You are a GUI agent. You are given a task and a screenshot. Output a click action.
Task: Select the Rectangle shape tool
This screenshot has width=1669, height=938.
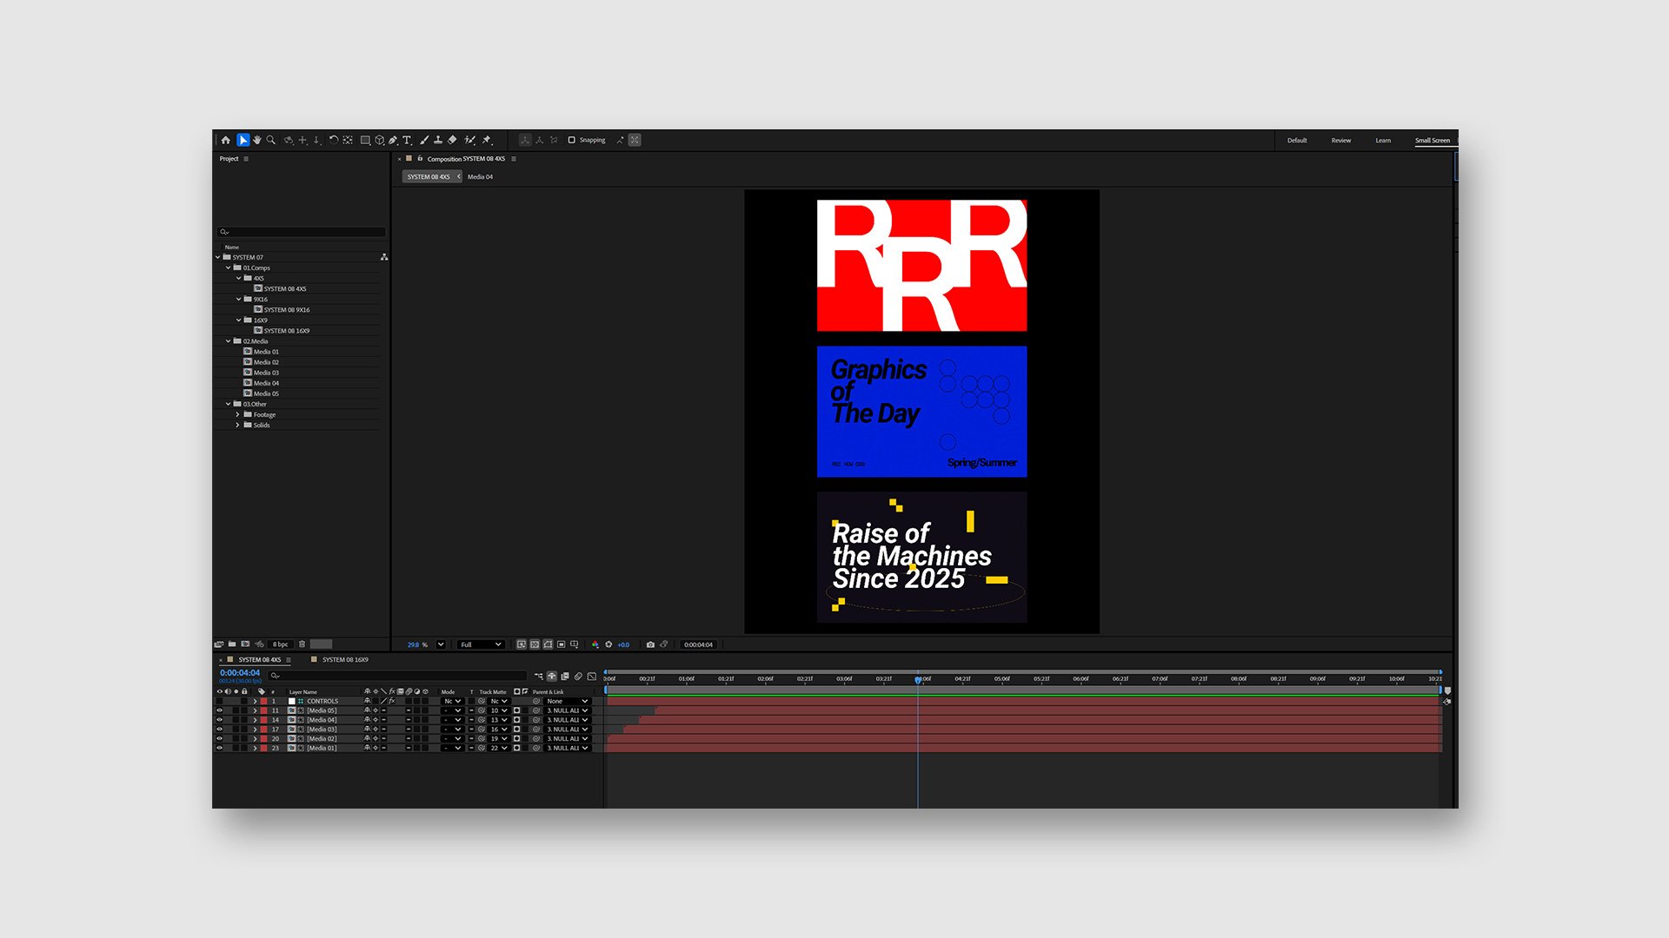point(365,140)
